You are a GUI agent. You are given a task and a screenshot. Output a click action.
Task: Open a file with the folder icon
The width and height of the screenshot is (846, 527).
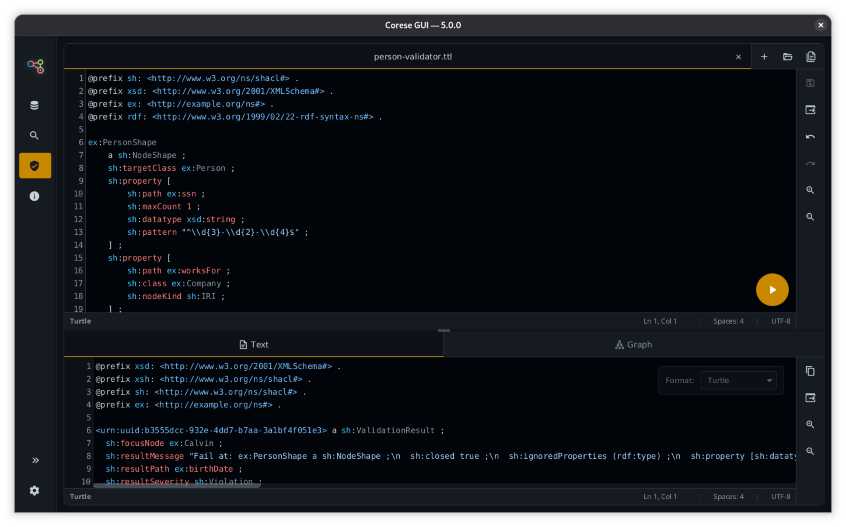[788, 57]
